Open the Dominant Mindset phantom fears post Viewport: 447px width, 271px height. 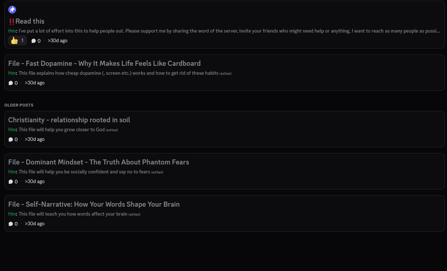(x=98, y=162)
